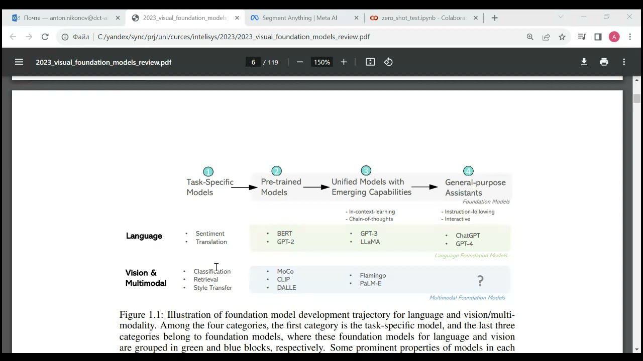Click the 'GPT-2' bullet item
This screenshot has width=643, height=361.
point(285,242)
